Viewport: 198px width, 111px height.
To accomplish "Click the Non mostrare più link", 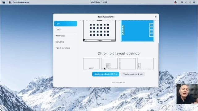I will (x=118, y=83).
